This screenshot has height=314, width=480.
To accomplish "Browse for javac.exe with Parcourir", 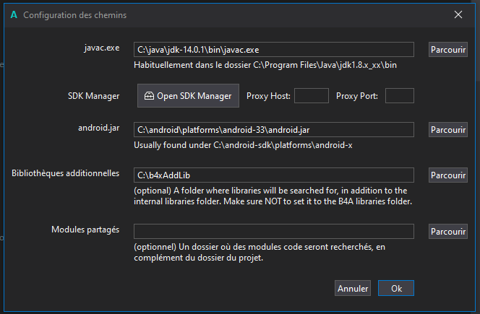I will pyautogui.click(x=447, y=49).
